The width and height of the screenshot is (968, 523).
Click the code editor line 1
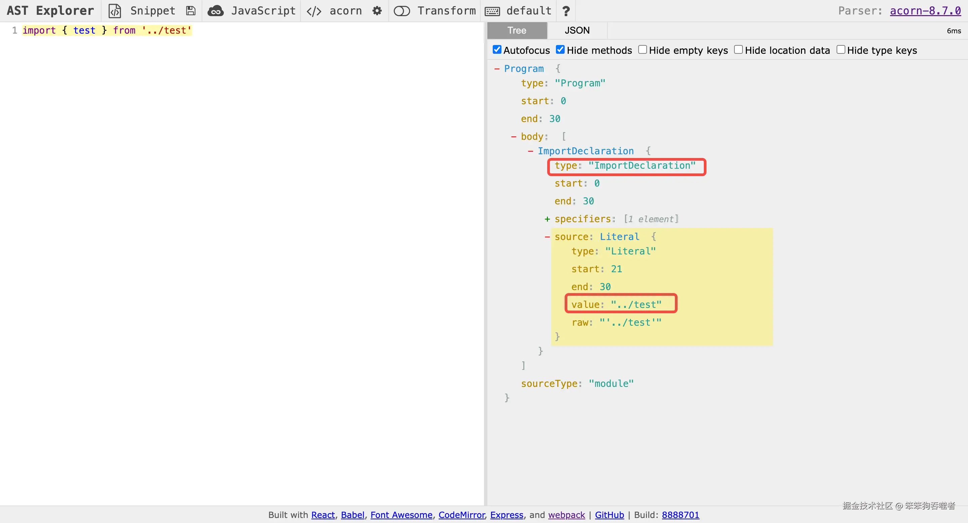107,31
